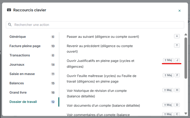View Grand livre shortcuts
The width and height of the screenshot is (190, 118).
[x=18, y=92]
